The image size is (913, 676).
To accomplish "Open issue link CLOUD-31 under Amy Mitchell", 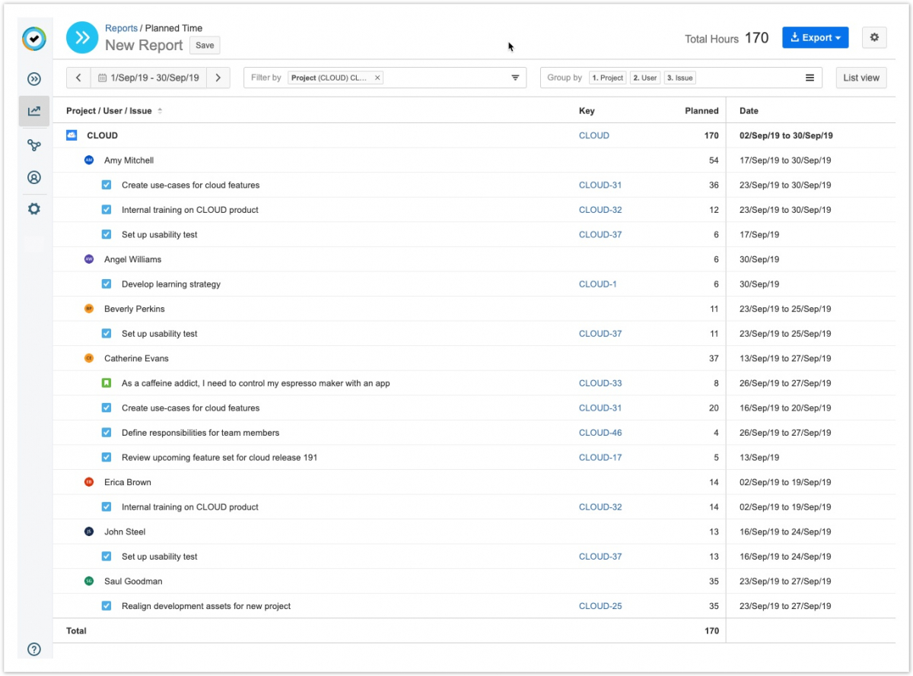I will [600, 185].
